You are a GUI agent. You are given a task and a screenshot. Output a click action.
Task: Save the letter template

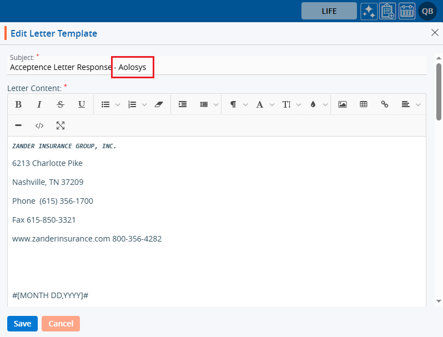coord(22,324)
